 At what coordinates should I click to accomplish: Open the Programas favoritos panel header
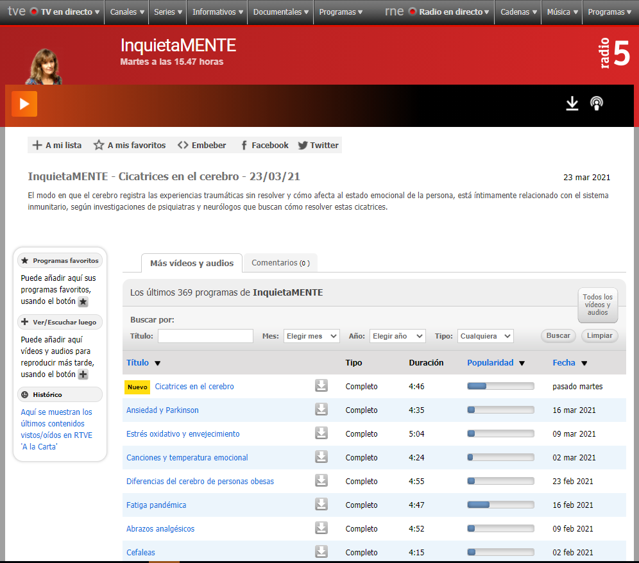click(x=60, y=261)
